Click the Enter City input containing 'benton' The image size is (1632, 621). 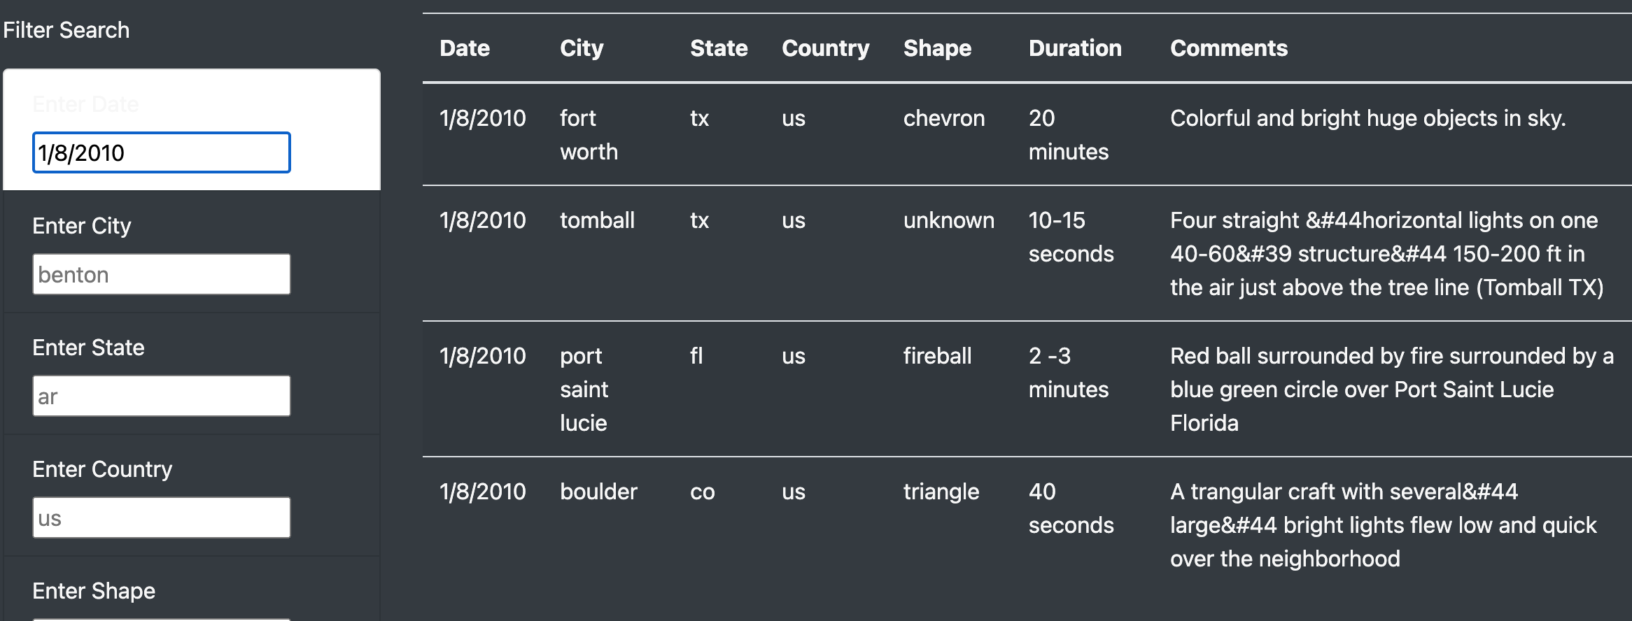coord(161,274)
